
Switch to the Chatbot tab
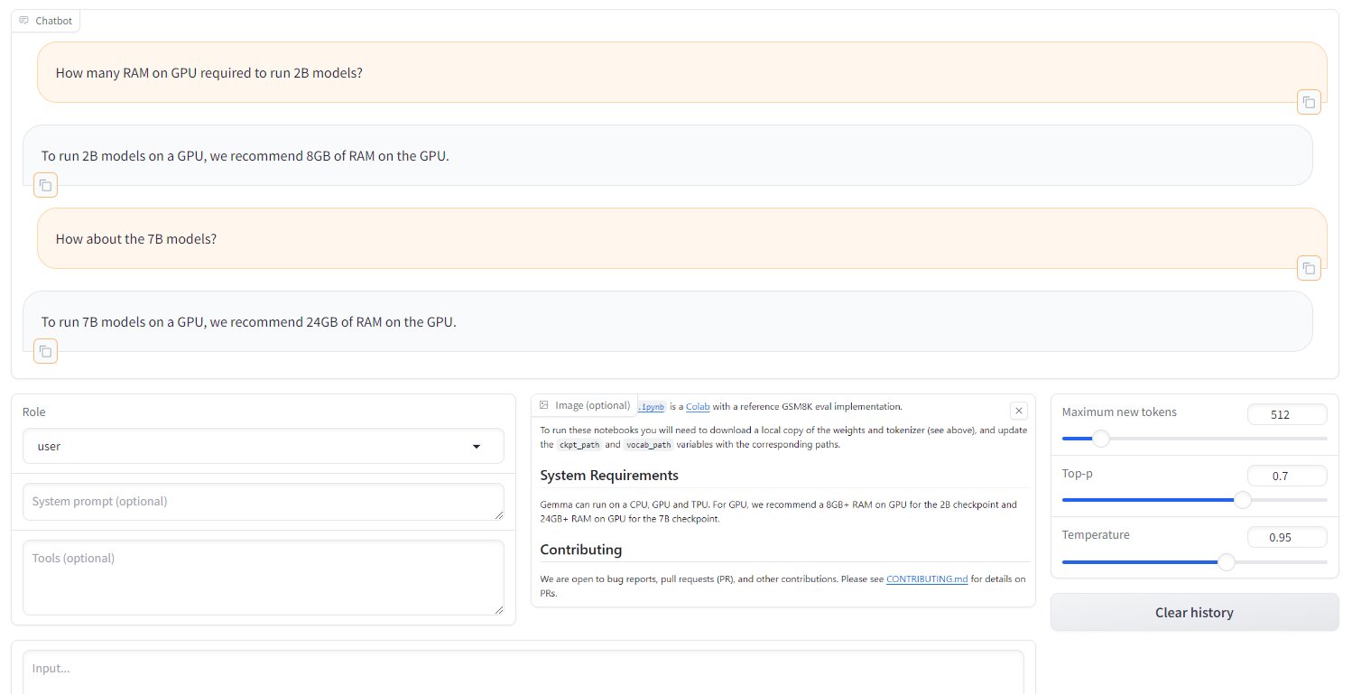45,20
